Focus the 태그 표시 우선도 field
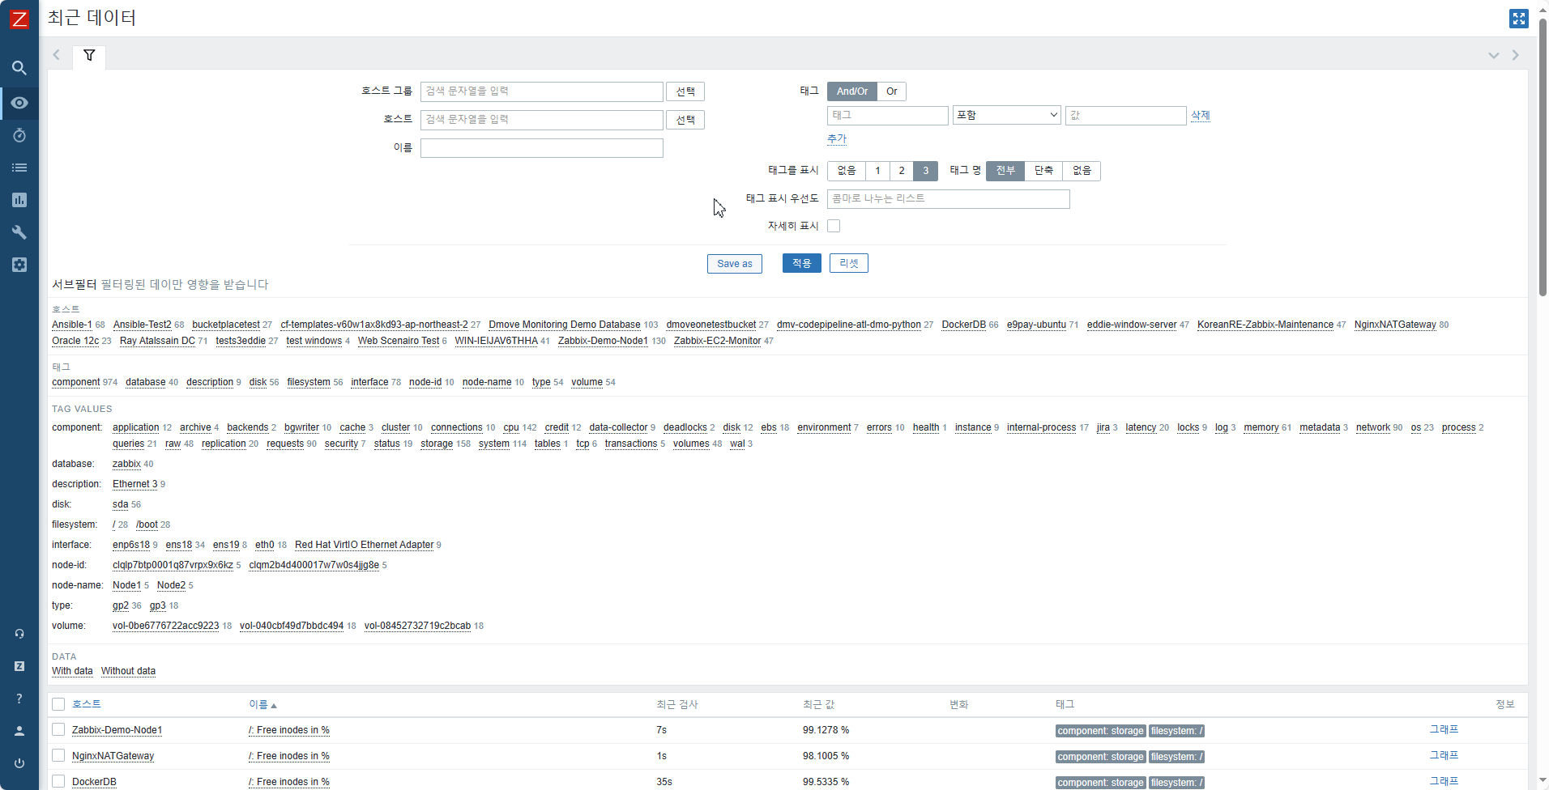 [x=948, y=199]
